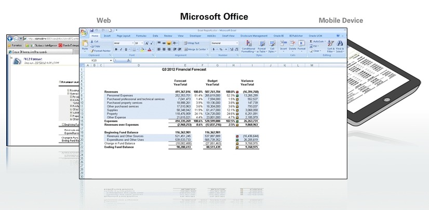The height and width of the screenshot is (210, 429).
Task: Open the Excel Help icon in the ribbon
Action: (338, 35)
